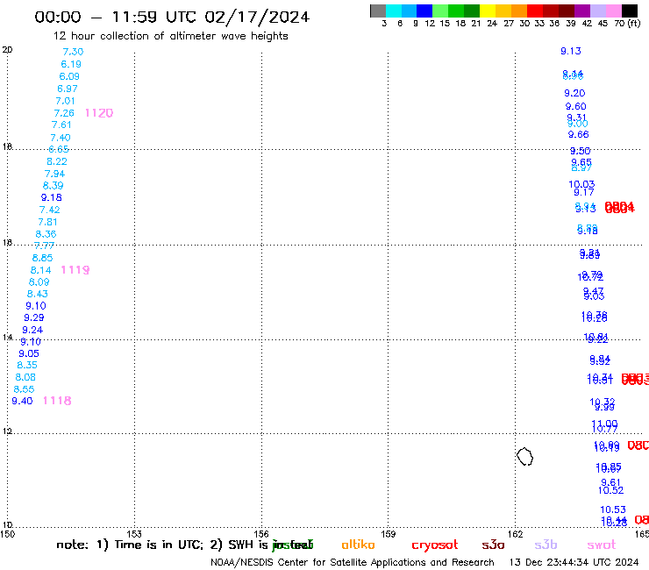Click the wave height value 9.17
The image size is (649, 570).
click(x=584, y=192)
